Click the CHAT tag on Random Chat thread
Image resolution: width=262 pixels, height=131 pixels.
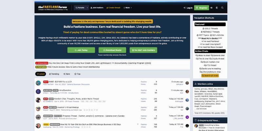click(51, 99)
